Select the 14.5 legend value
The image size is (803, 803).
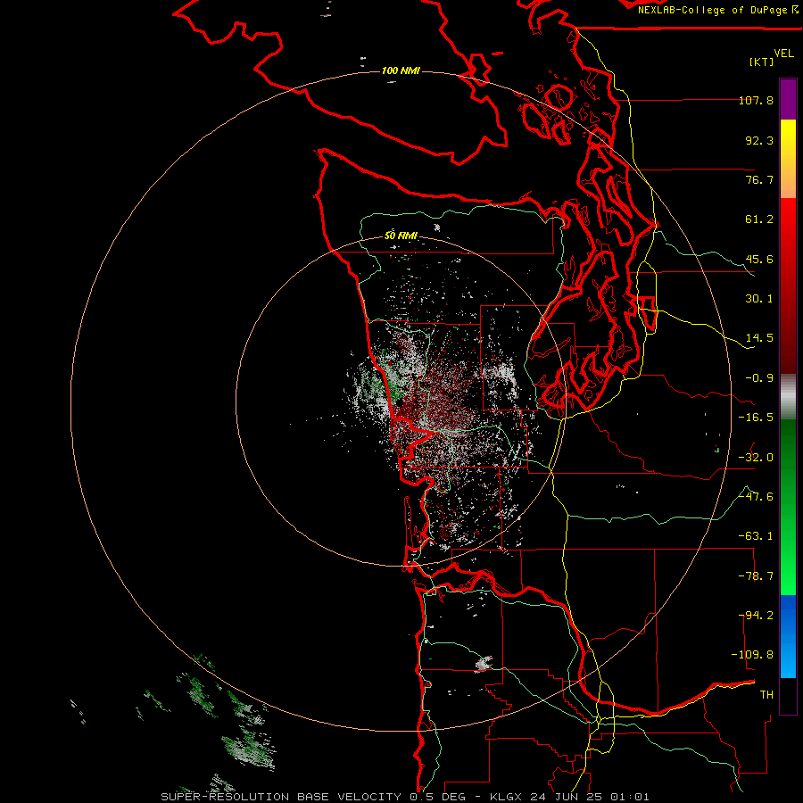(759, 338)
